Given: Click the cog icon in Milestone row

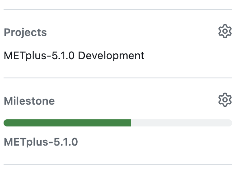Looking at the screenshot, I should [225, 100].
